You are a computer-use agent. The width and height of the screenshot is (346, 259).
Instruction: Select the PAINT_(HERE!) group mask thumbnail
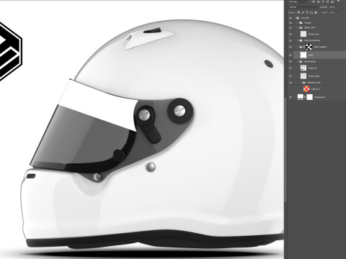309,47
